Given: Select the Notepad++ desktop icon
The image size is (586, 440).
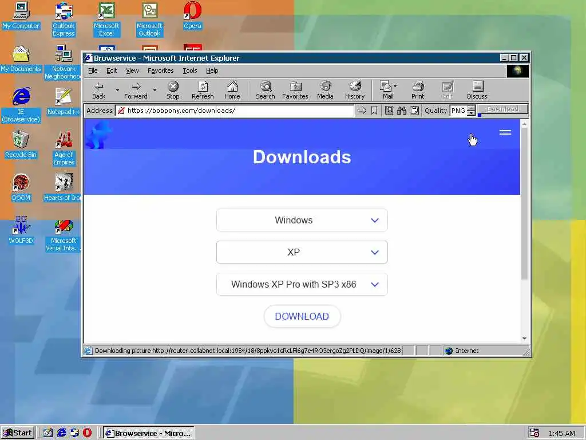Looking at the screenshot, I should 64,101.
